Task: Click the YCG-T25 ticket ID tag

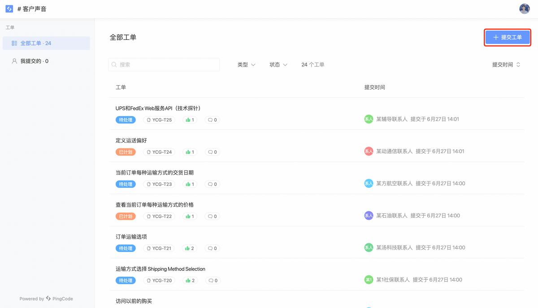Action: 159,120
